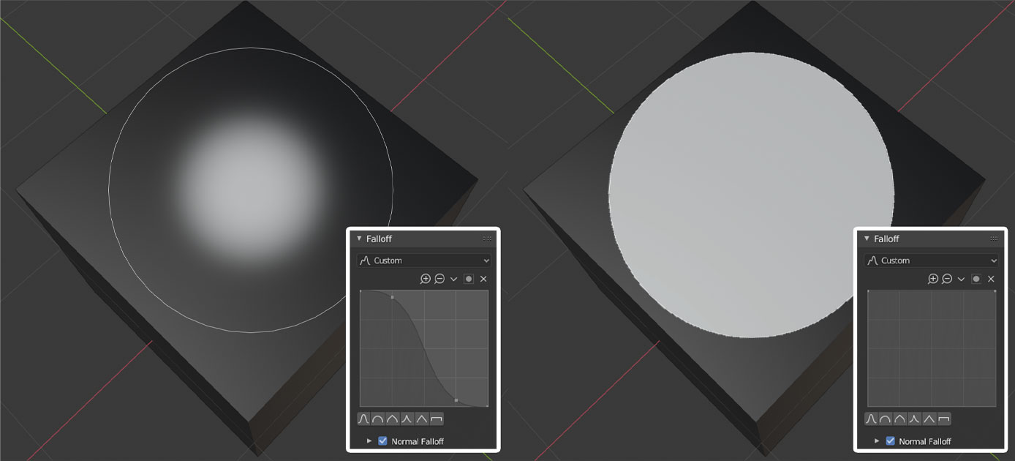Open the curve tools chevron menu

453,279
